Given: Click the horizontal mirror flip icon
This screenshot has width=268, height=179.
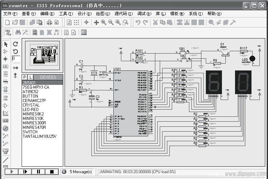Looking at the screenshot, I should click(x=15, y=68).
